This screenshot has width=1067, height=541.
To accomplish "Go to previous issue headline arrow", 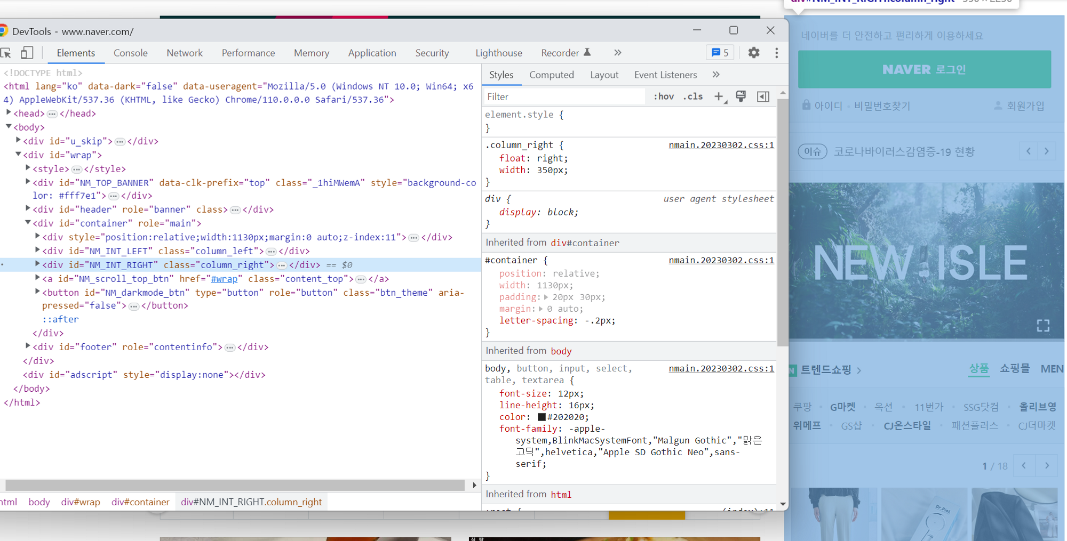I will pyautogui.click(x=1029, y=151).
